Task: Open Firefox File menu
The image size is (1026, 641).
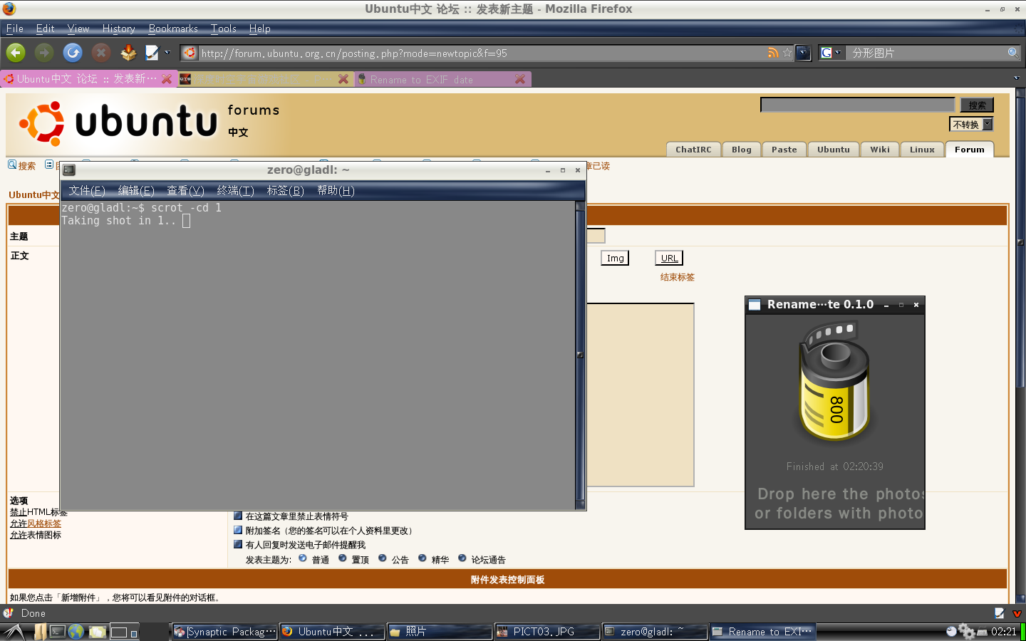Action: (15, 28)
